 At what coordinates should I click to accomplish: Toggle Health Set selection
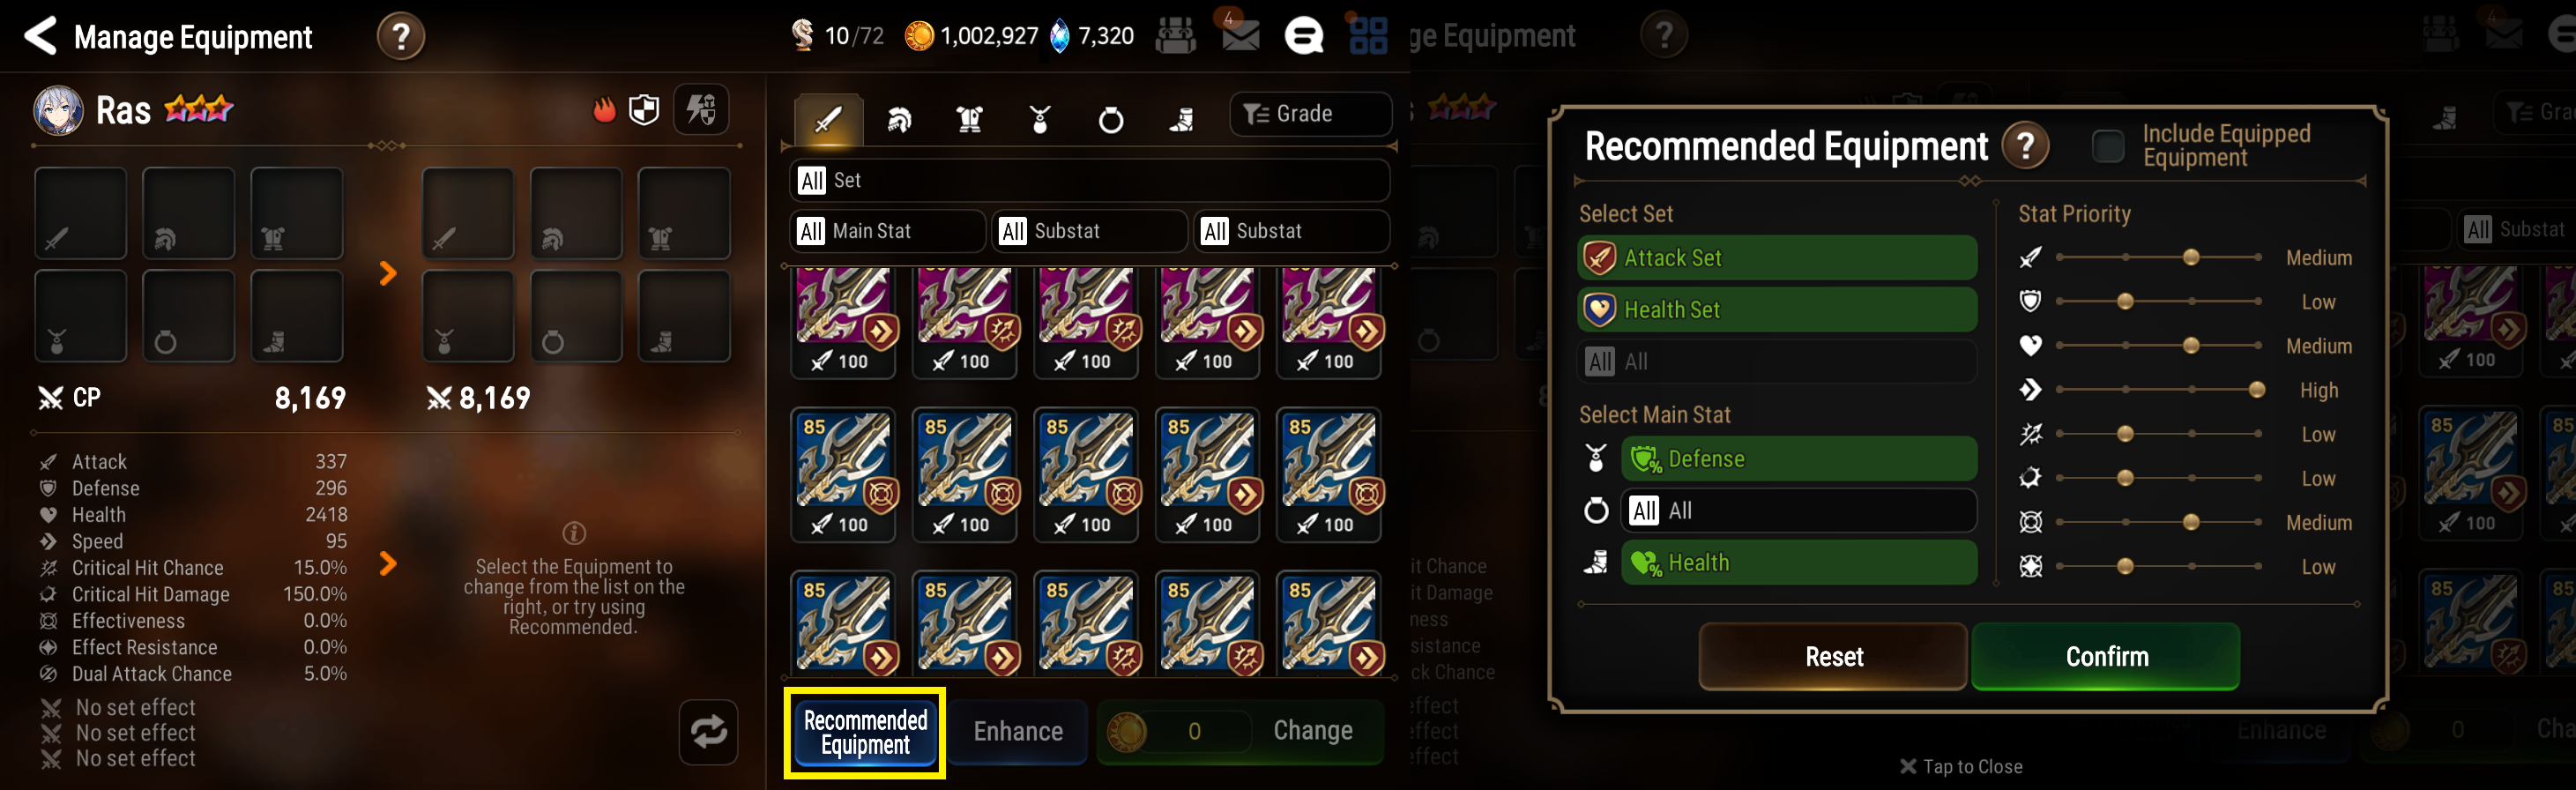pos(1777,310)
